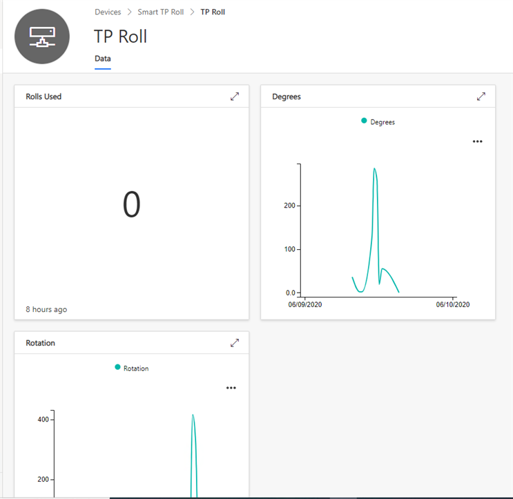Click the 100 label on Degrees axis
The image size is (513, 499).
pos(289,249)
